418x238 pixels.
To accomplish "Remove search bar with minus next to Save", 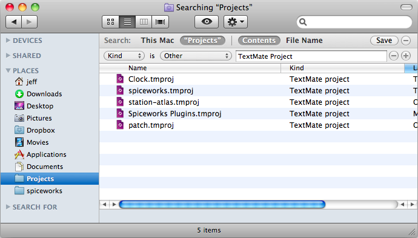I will [x=406, y=41].
